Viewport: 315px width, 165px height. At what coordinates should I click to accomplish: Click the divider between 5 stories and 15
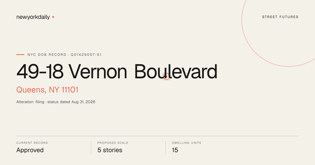[x=165, y=147]
